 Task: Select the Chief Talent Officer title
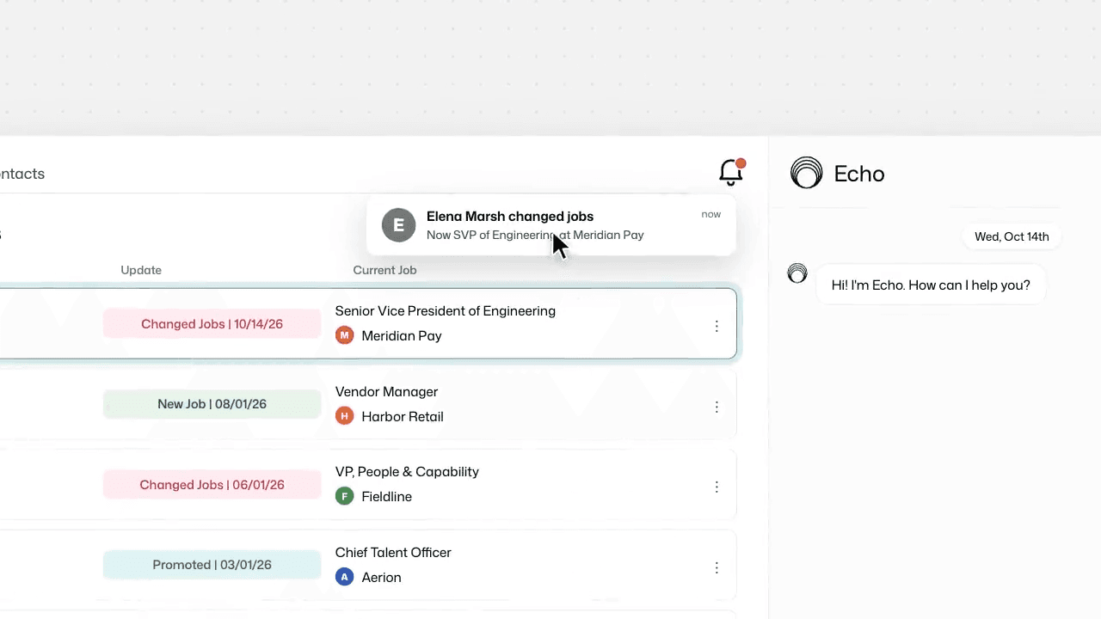pos(393,552)
